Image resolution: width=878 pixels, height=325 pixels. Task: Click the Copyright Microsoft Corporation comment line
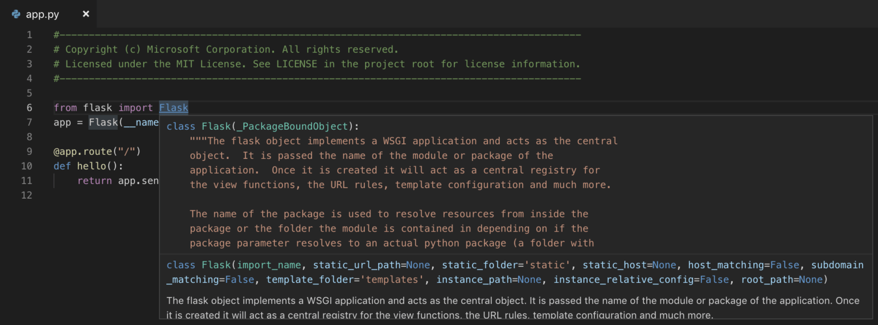click(x=226, y=49)
